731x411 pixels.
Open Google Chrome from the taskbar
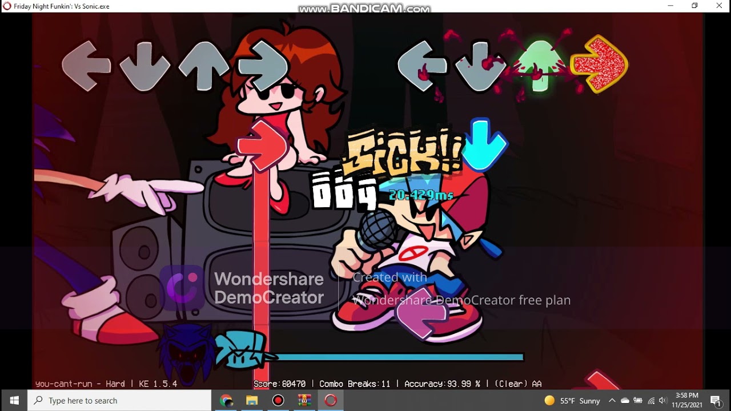(x=226, y=401)
